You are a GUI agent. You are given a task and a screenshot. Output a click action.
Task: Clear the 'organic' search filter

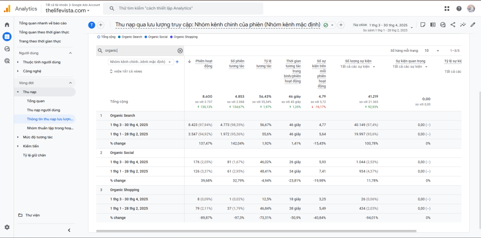tap(180, 51)
